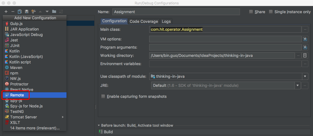
Task: Expand the VM options field editor icon
Action: point(305,39)
